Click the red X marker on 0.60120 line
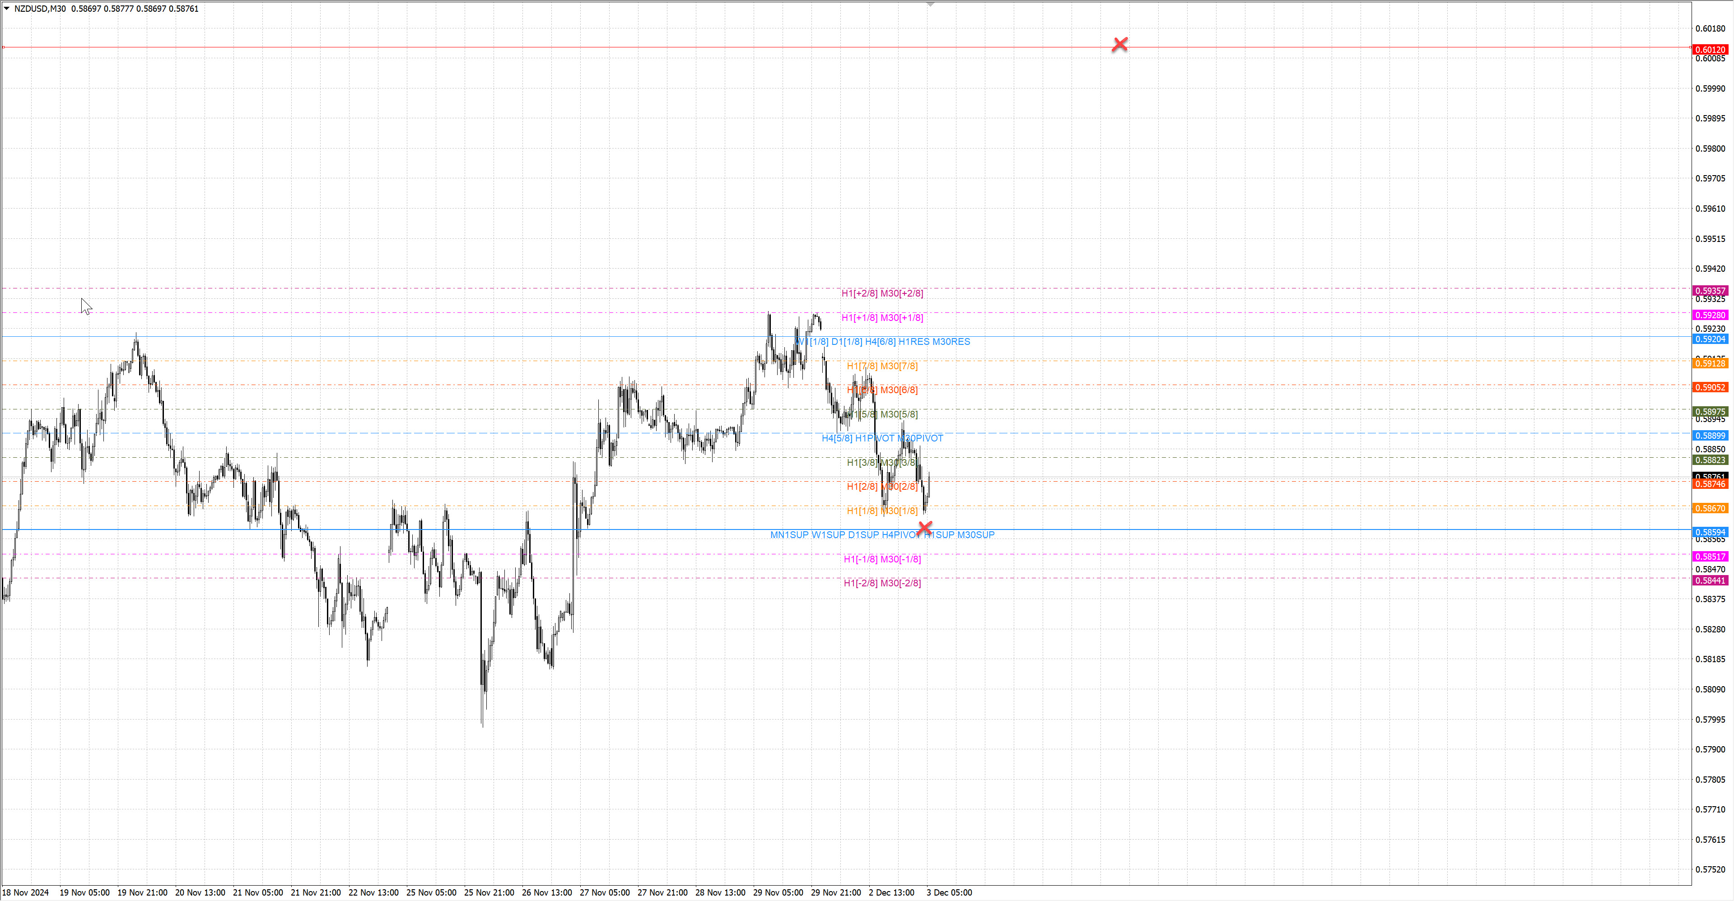 (x=1119, y=44)
